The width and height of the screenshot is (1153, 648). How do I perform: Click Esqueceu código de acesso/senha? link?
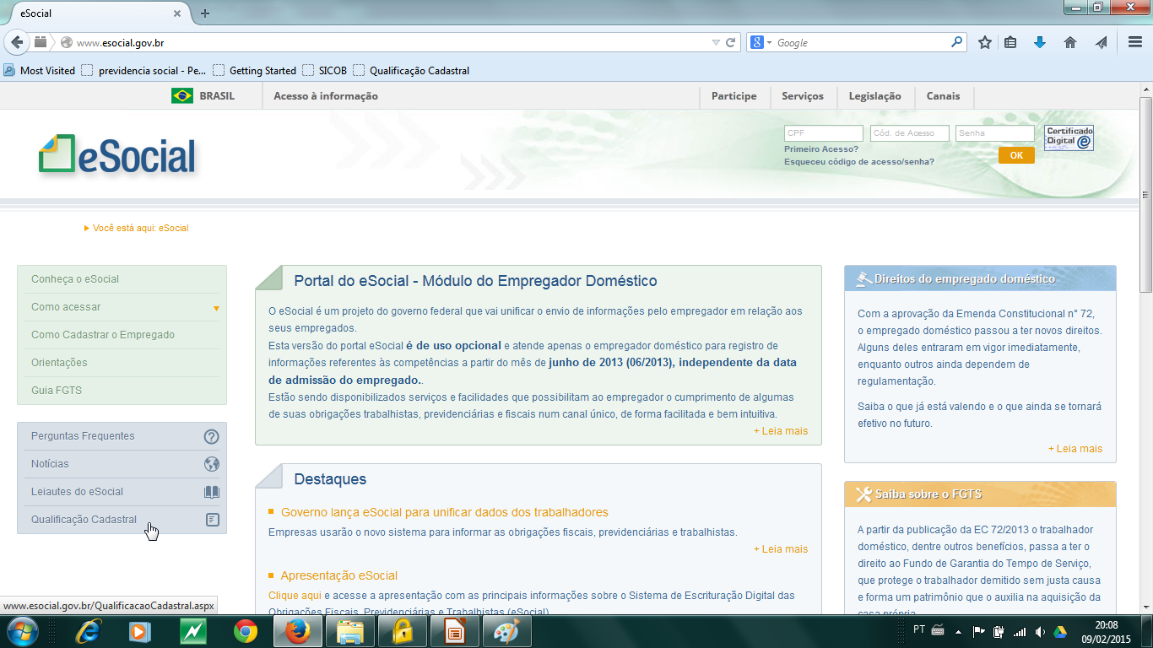point(859,161)
